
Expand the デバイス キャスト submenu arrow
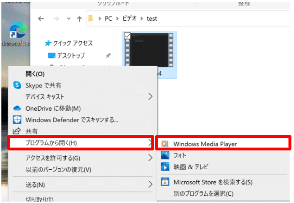tap(150, 97)
